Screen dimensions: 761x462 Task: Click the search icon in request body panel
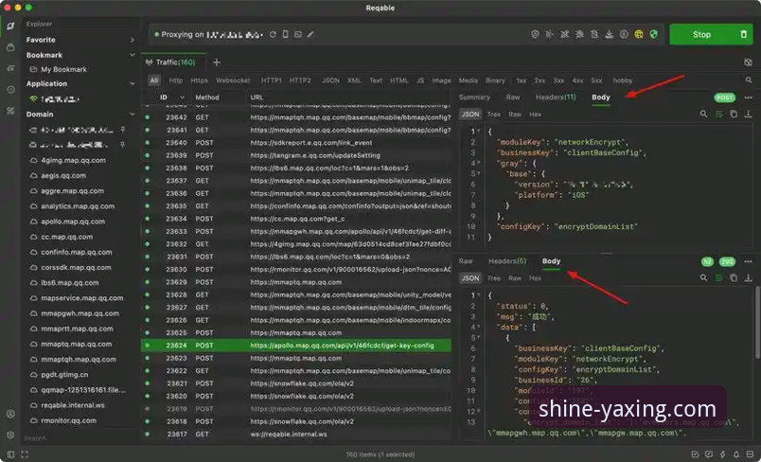click(704, 114)
